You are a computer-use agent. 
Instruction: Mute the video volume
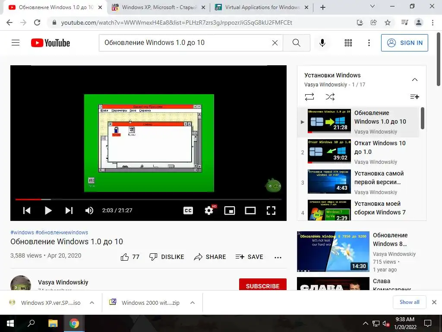tap(89, 211)
